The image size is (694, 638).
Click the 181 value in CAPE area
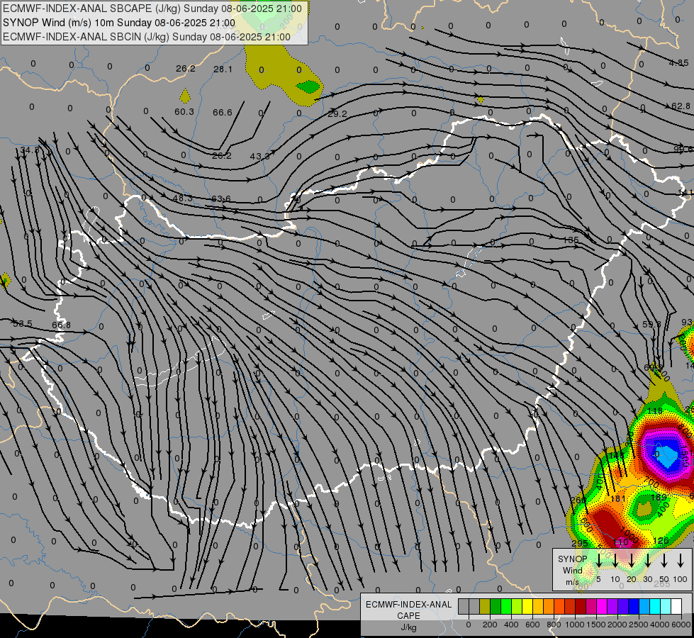point(618,498)
